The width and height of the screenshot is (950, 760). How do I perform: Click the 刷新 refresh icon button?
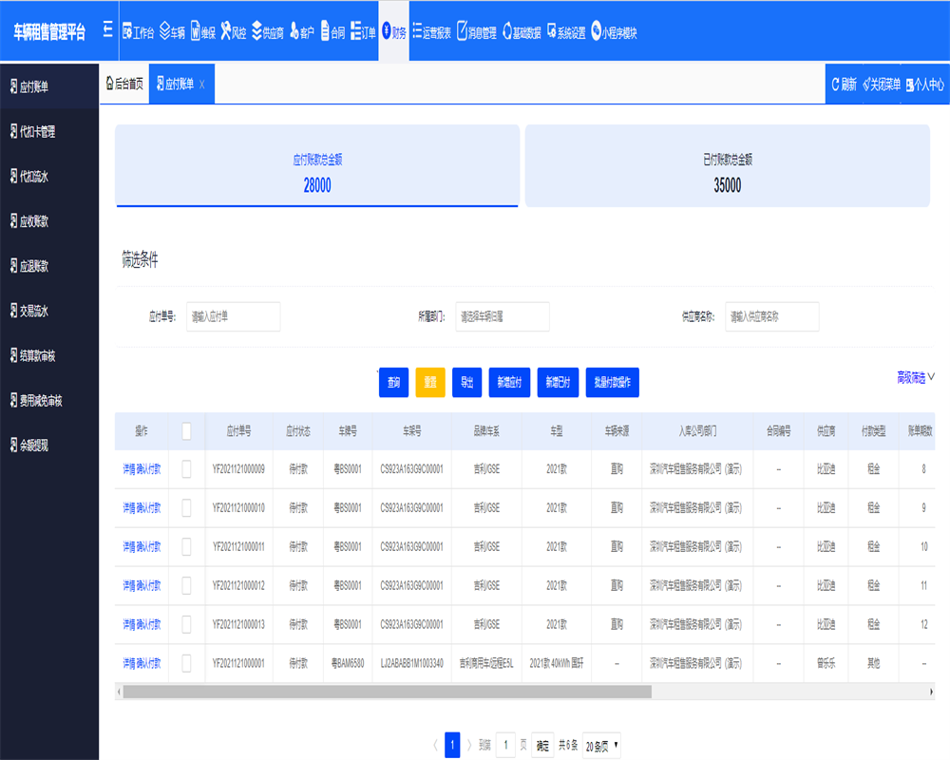click(844, 85)
